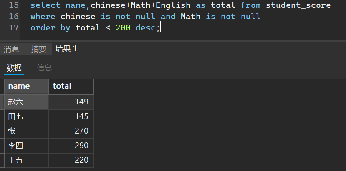Click the desc keyword in line 17
The width and height of the screenshot is (346, 171).
click(x=145, y=28)
